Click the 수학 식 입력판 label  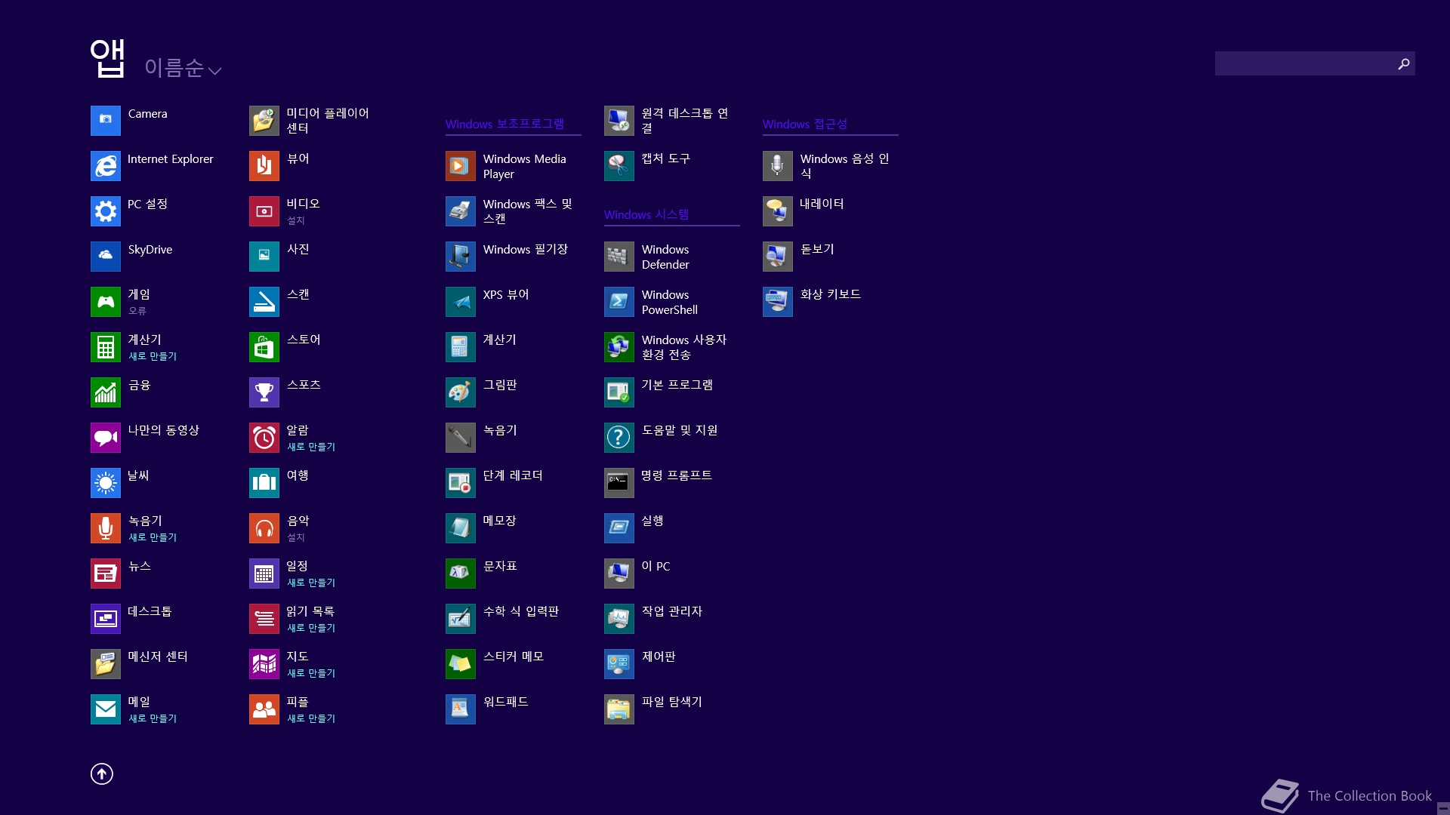pyautogui.click(x=521, y=611)
